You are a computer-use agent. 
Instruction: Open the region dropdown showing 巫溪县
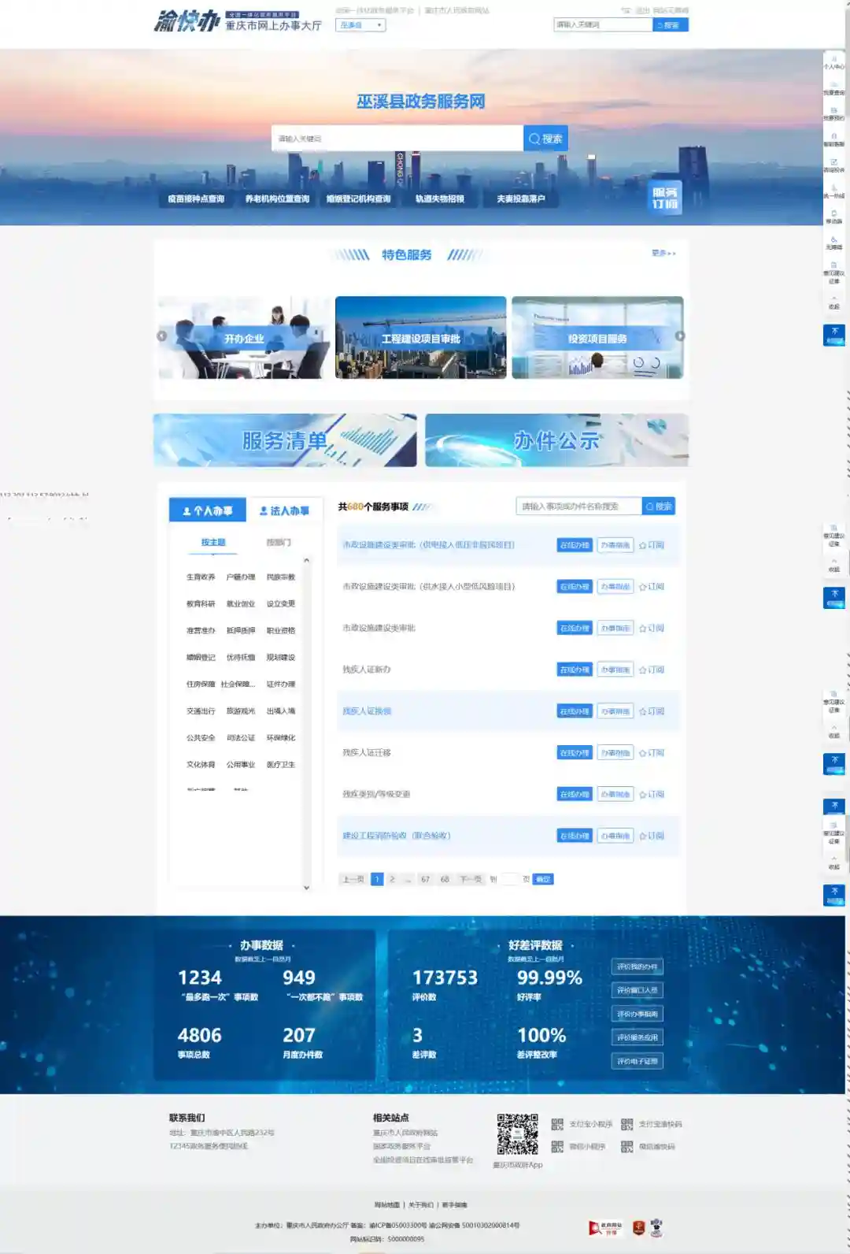(x=360, y=25)
